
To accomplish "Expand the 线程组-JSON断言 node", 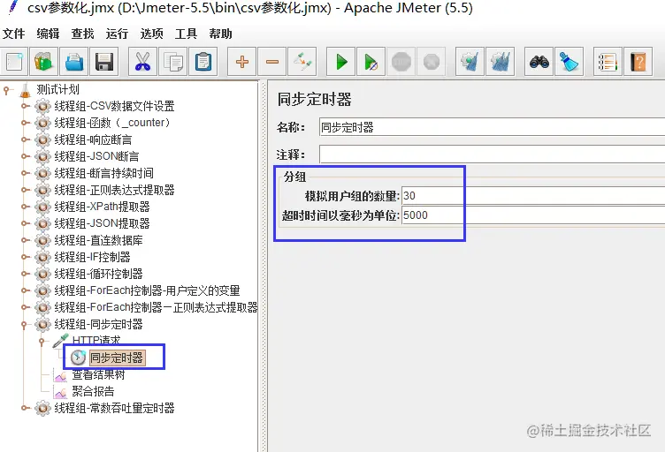I will click(26, 156).
